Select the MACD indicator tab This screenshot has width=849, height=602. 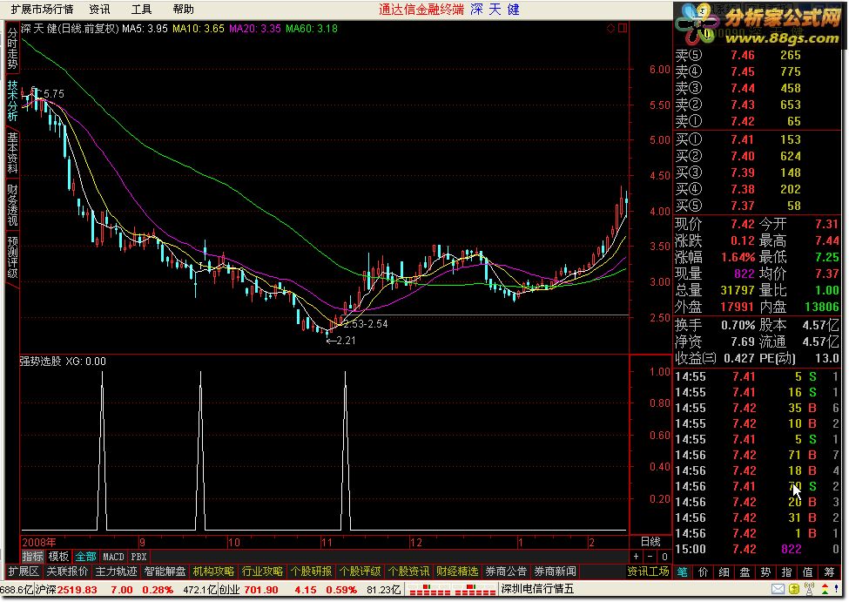[113, 557]
